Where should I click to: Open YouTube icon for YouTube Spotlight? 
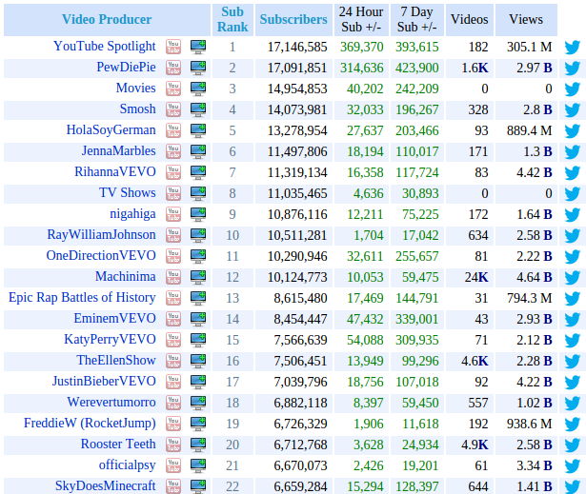coord(173,47)
